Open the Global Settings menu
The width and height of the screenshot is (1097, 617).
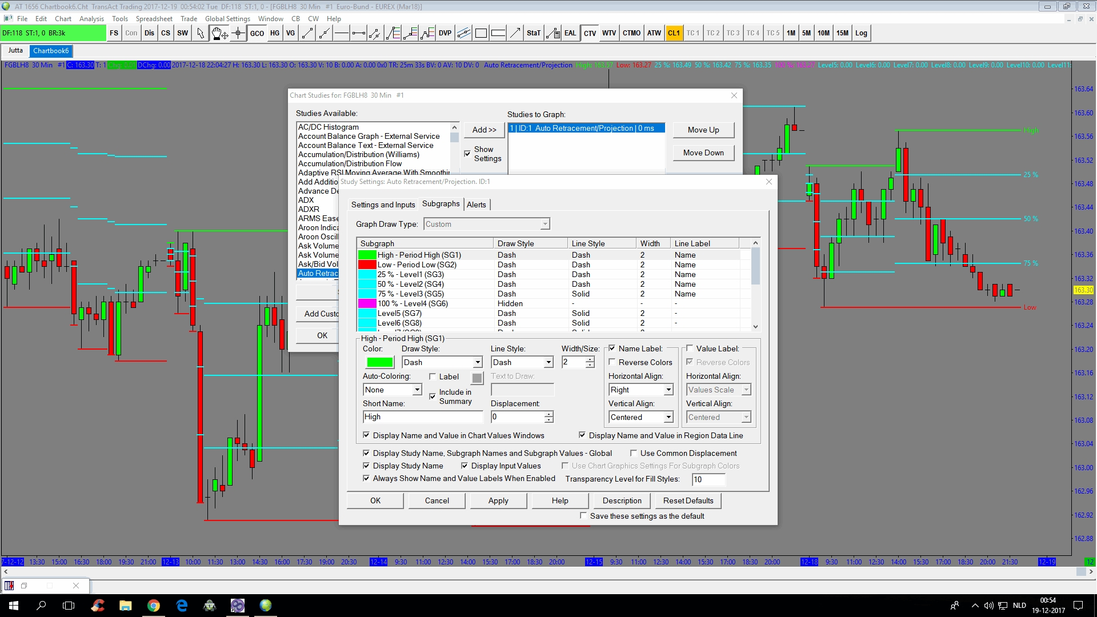[x=227, y=19]
